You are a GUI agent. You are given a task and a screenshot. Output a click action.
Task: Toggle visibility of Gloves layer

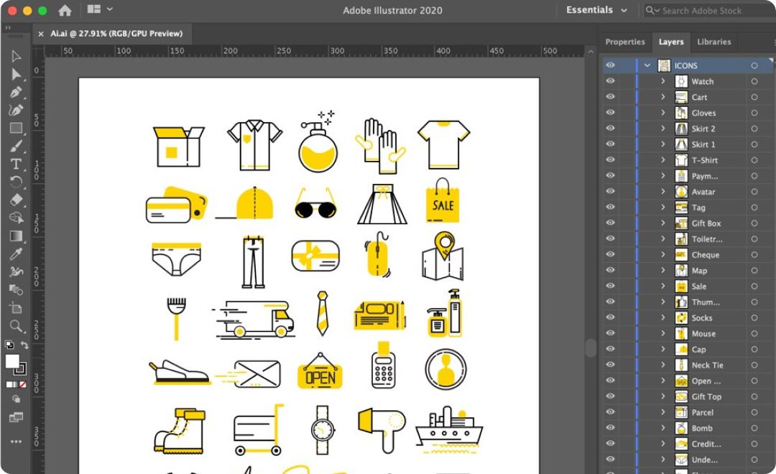point(610,113)
